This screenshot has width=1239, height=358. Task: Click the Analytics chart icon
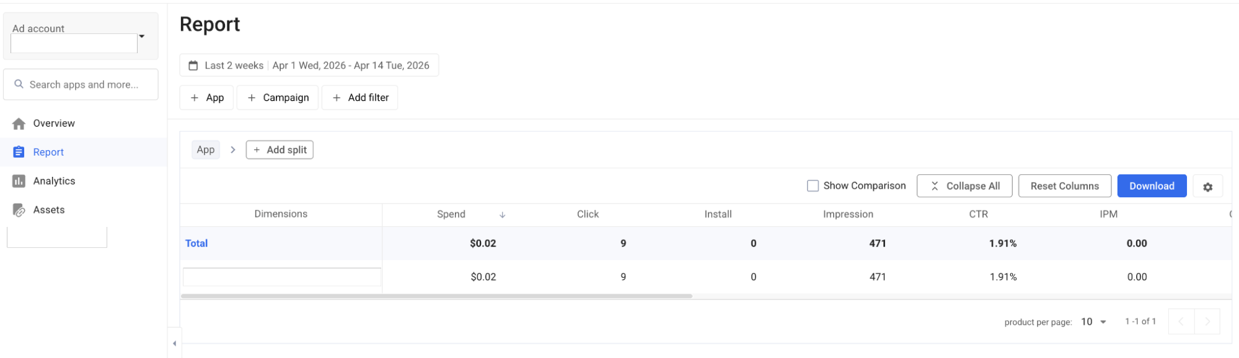[19, 181]
